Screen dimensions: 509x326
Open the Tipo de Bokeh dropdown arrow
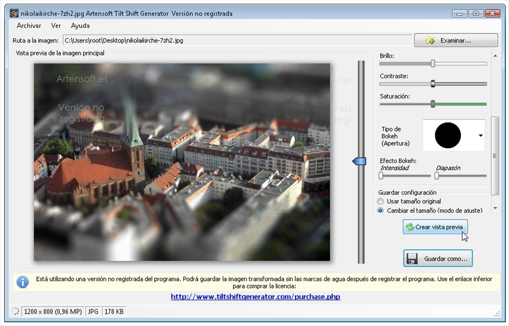[481, 135]
